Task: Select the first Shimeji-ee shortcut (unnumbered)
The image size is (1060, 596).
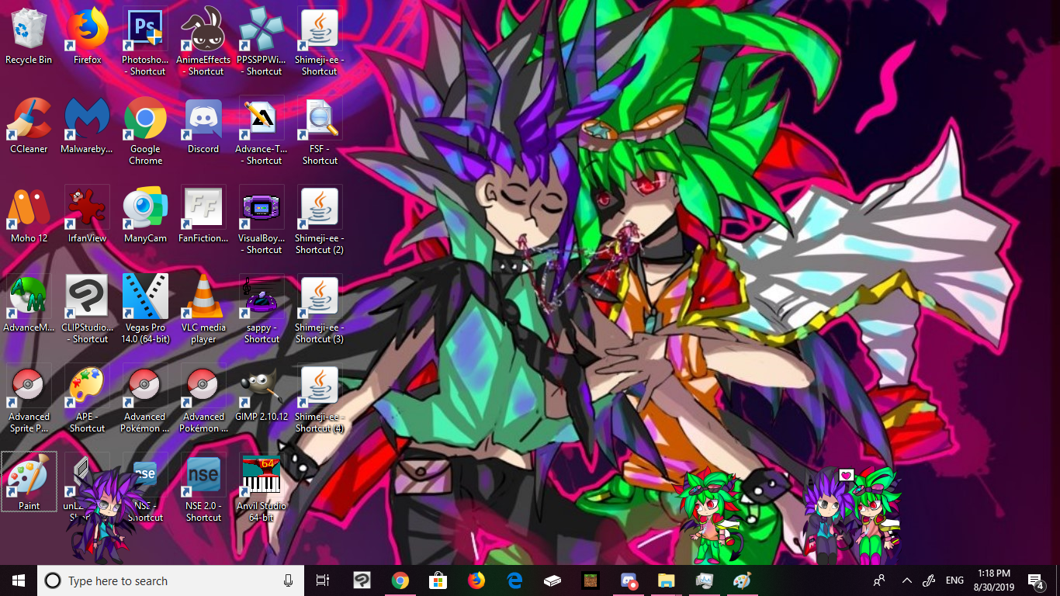Action: click(320, 42)
